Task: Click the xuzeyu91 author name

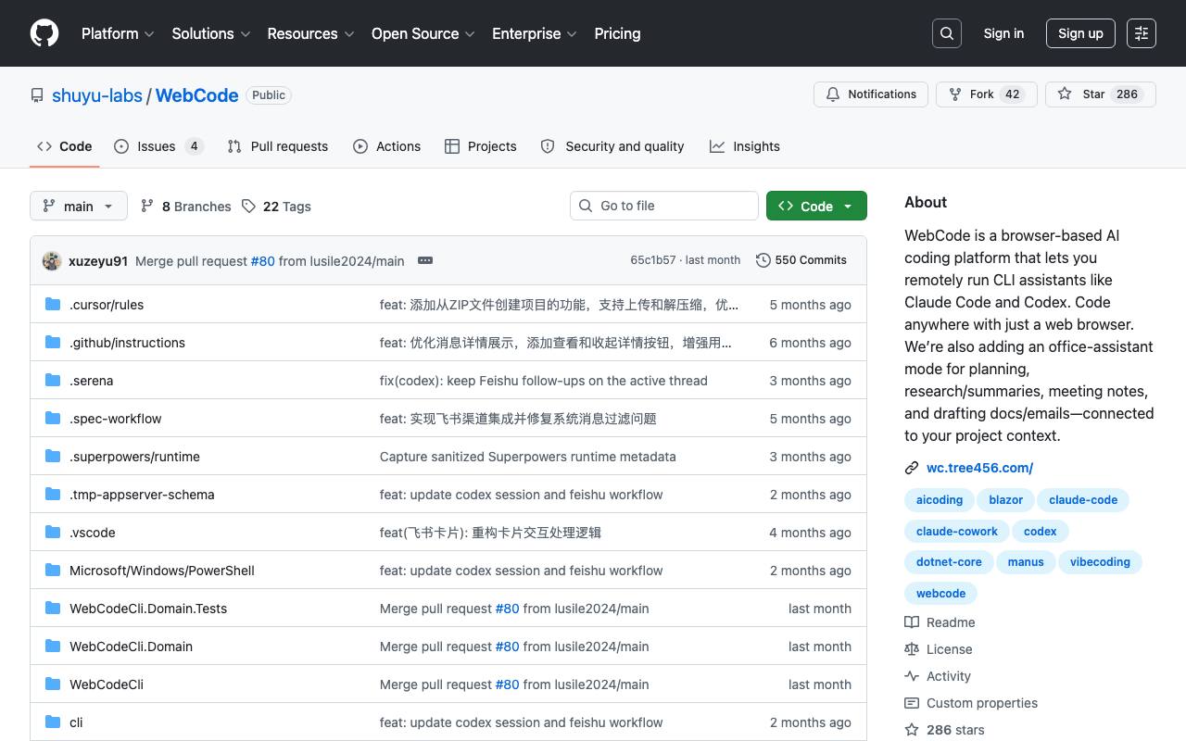Action: (x=98, y=261)
